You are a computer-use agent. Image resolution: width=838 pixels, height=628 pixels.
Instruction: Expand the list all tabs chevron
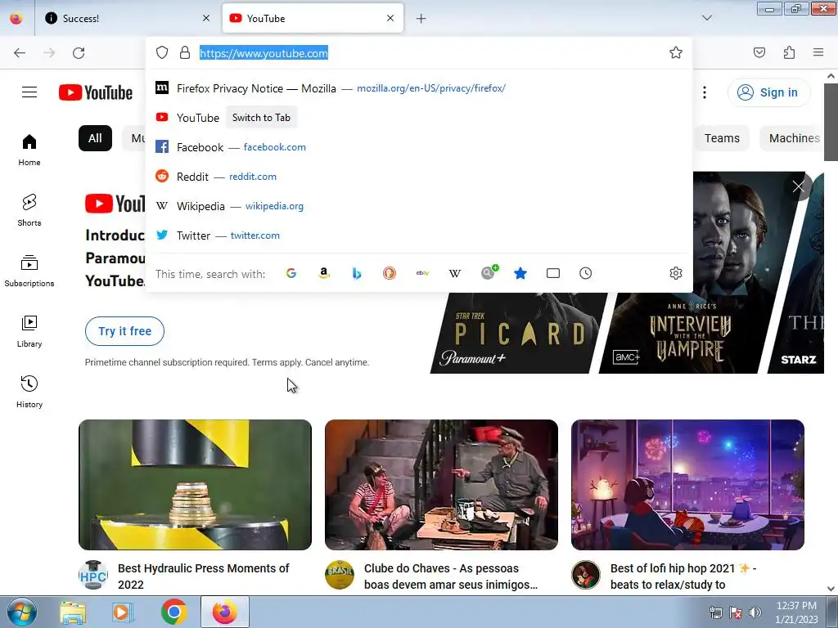[707, 18]
